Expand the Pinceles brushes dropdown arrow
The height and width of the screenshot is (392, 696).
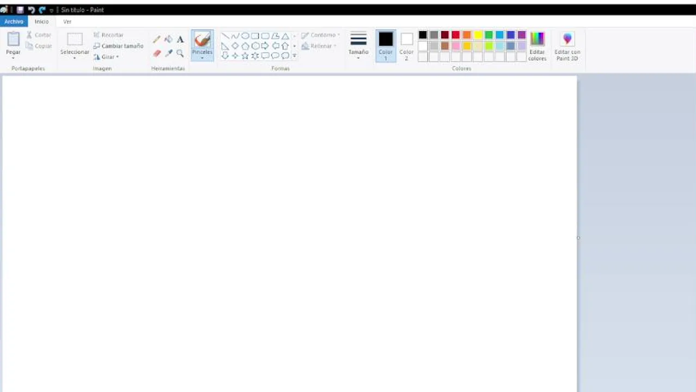click(x=202, y=58)
